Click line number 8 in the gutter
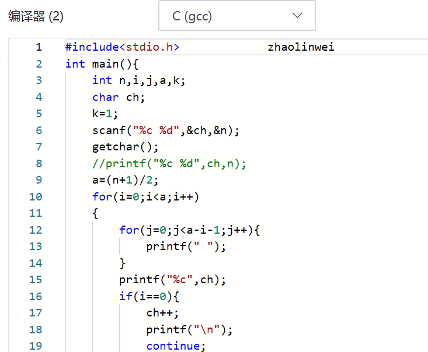Screen dimensions: 428x352 (x=39, y=164)
